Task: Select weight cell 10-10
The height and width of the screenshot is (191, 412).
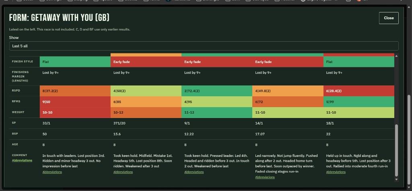Action: [x=75, y=112]
